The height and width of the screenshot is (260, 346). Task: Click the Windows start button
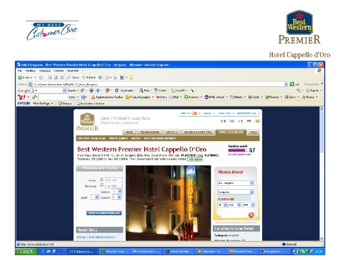point(26,251)
